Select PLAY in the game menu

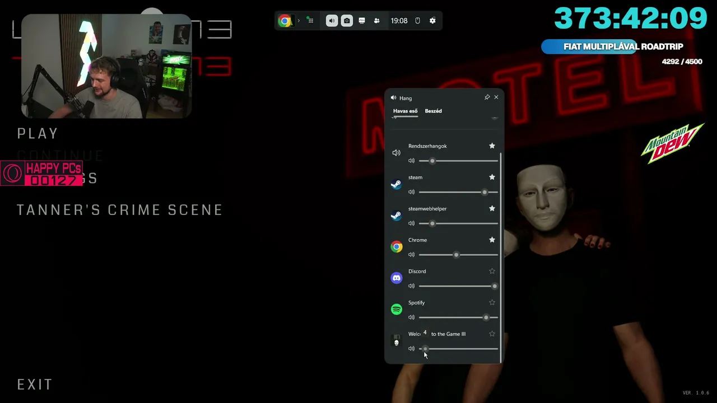coord(38,133)
